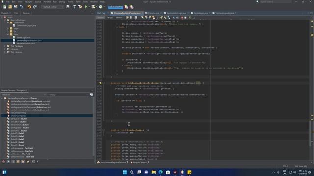This screenshot has width=314, height=176.
Task: Open the taskbar Search icon
Action: point(132,172)
